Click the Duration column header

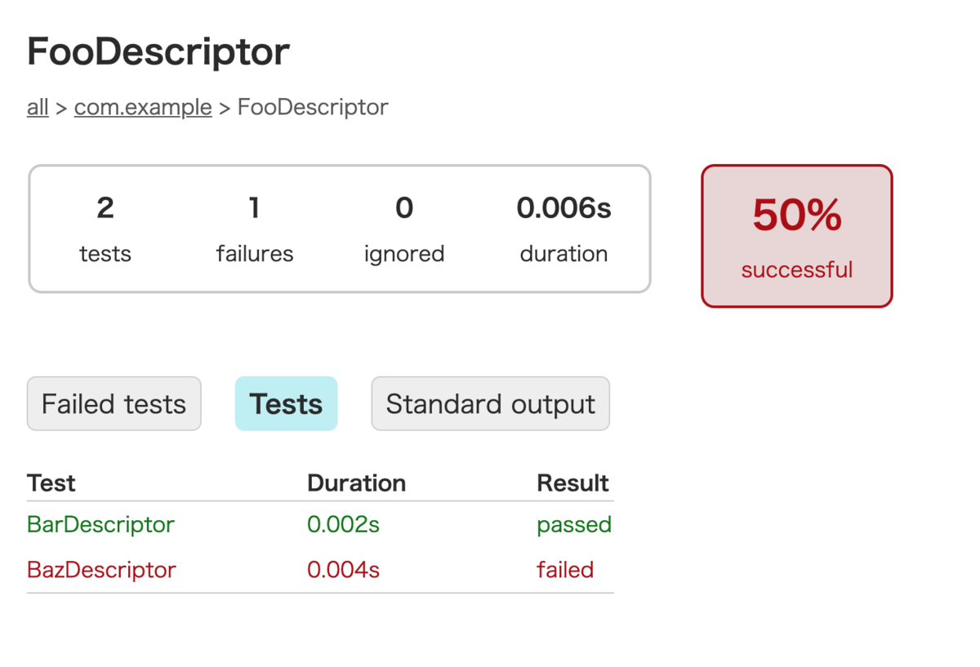point(356,483)
